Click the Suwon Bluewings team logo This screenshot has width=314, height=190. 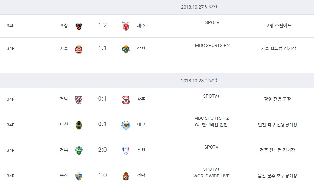[x=126, y=150]
